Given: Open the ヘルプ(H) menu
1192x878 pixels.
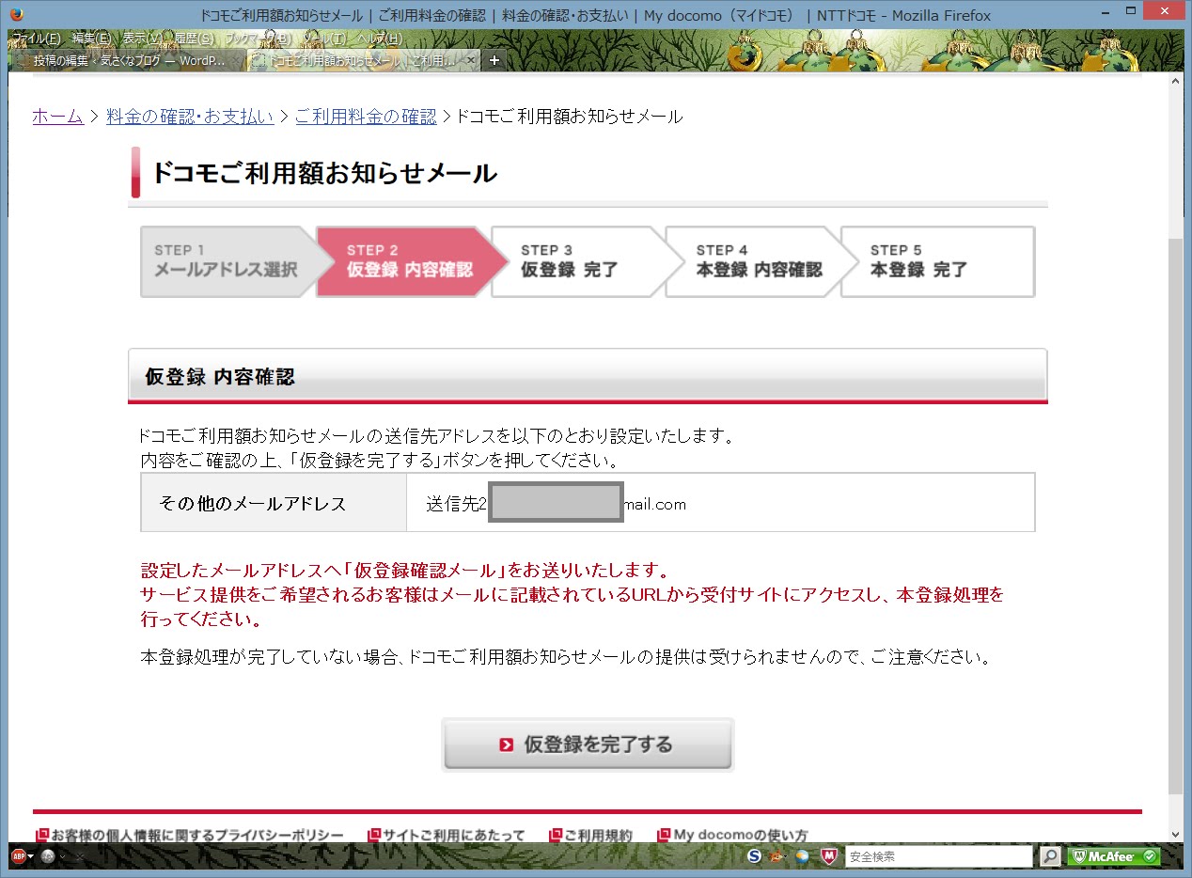Looking at the screenshot, I should (x=379, y=39).
